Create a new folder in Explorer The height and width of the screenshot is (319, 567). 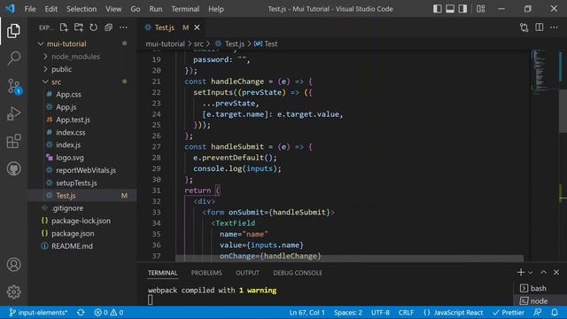79,27
